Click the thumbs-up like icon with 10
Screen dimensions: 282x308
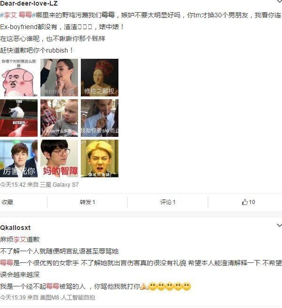[x=248, y=202]
